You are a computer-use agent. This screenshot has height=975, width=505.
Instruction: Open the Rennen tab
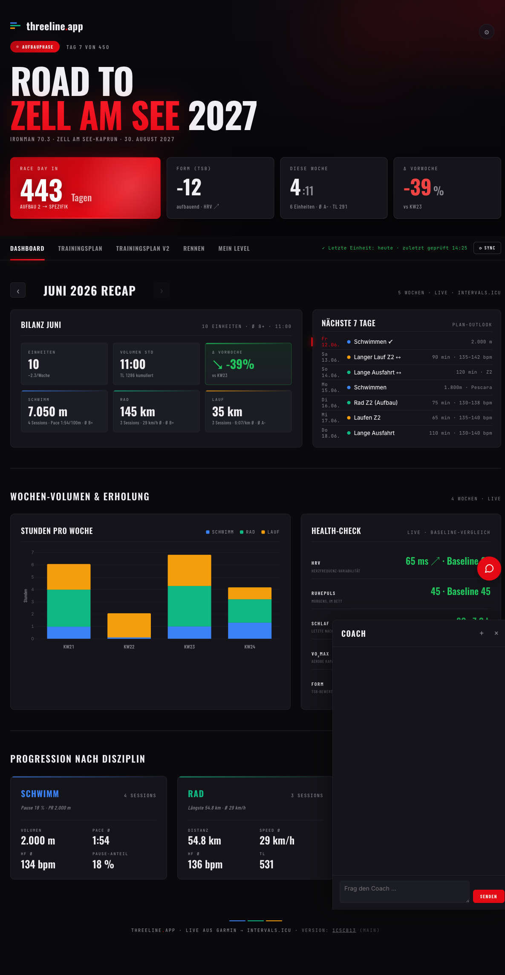(194, 248)
